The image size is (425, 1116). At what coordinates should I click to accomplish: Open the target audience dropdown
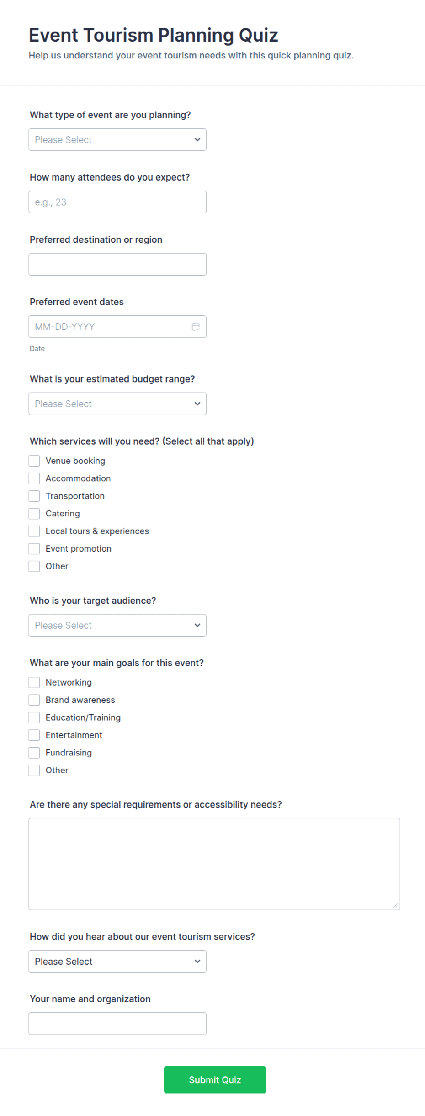(117, 625)
